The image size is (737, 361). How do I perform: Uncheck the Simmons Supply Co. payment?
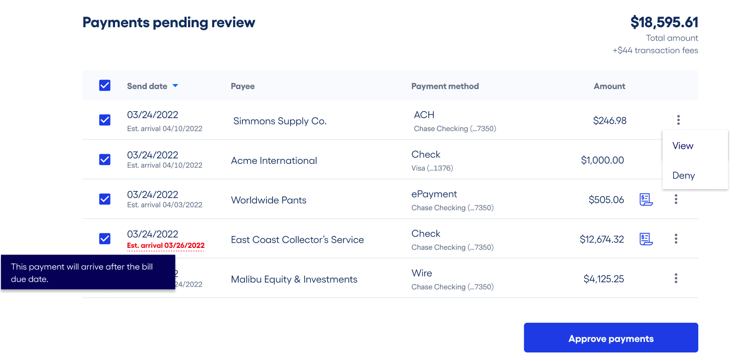coord(105,120)
